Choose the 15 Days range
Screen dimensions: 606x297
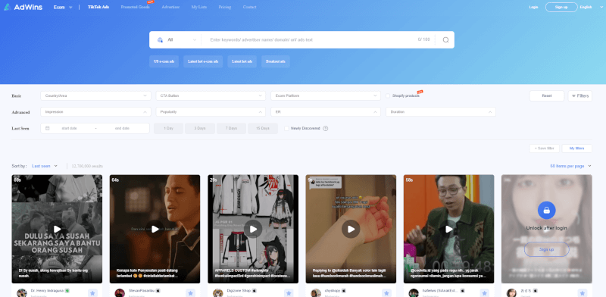pos(262,128)
